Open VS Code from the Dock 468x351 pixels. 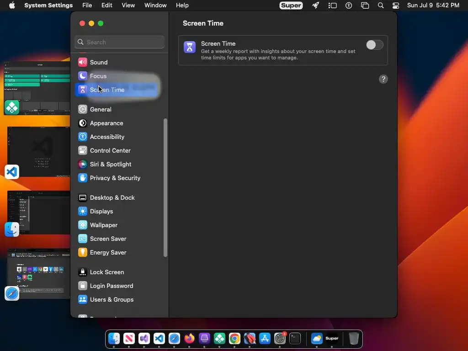pos(159,339)
